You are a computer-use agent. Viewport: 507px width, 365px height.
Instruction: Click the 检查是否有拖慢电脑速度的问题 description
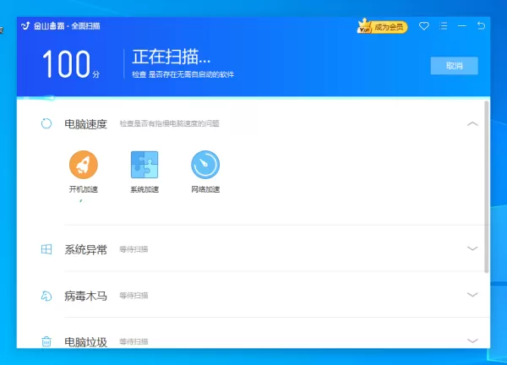point(170,123)
